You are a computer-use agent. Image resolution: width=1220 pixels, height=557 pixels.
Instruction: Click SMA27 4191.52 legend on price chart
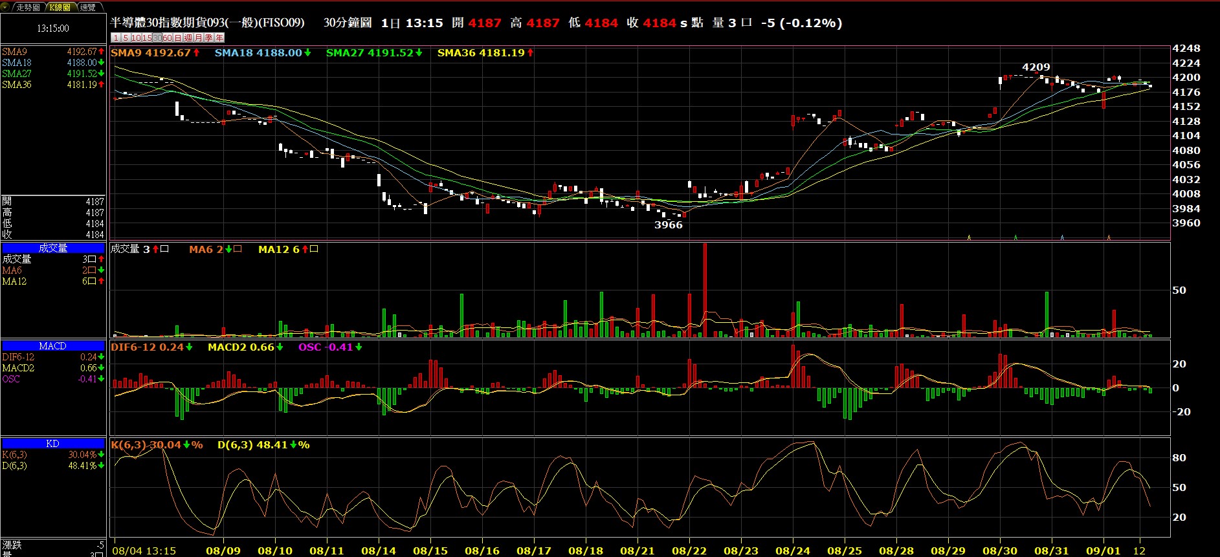[x=374, y=53]
